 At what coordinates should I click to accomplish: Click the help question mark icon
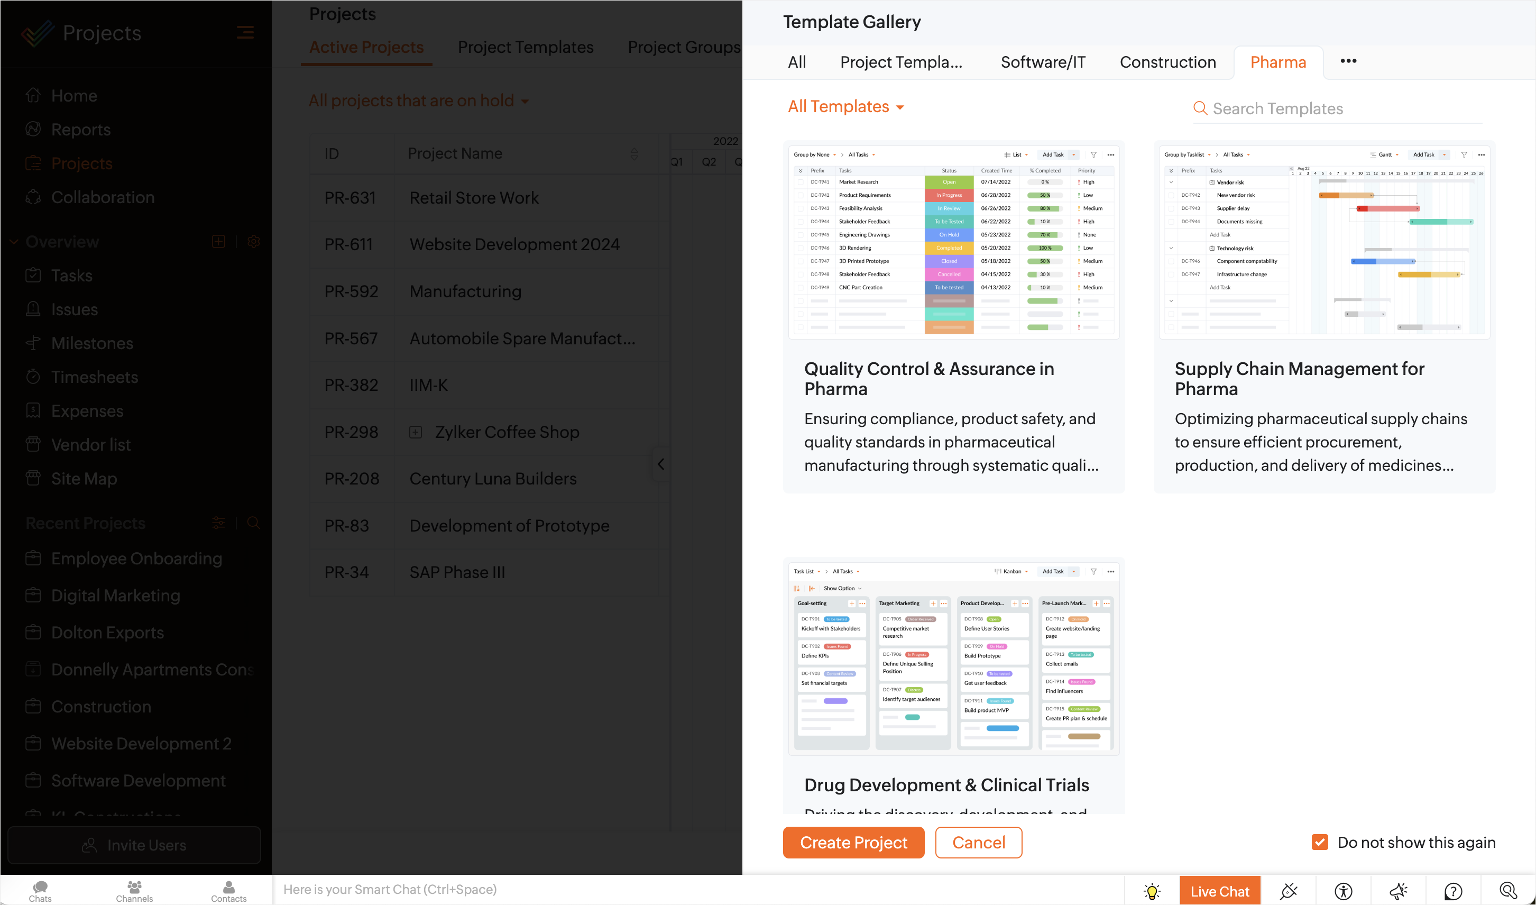click(1453, 891)
